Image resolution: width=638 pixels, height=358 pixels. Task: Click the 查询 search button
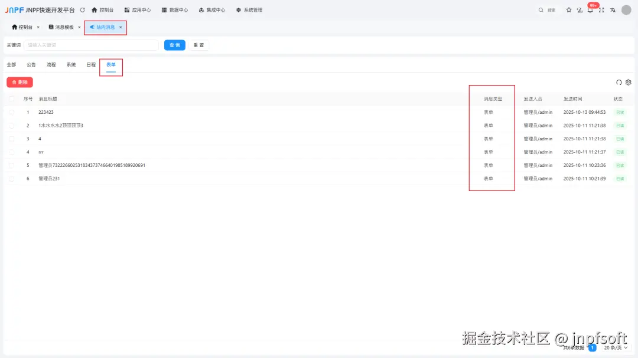[174, 45]
